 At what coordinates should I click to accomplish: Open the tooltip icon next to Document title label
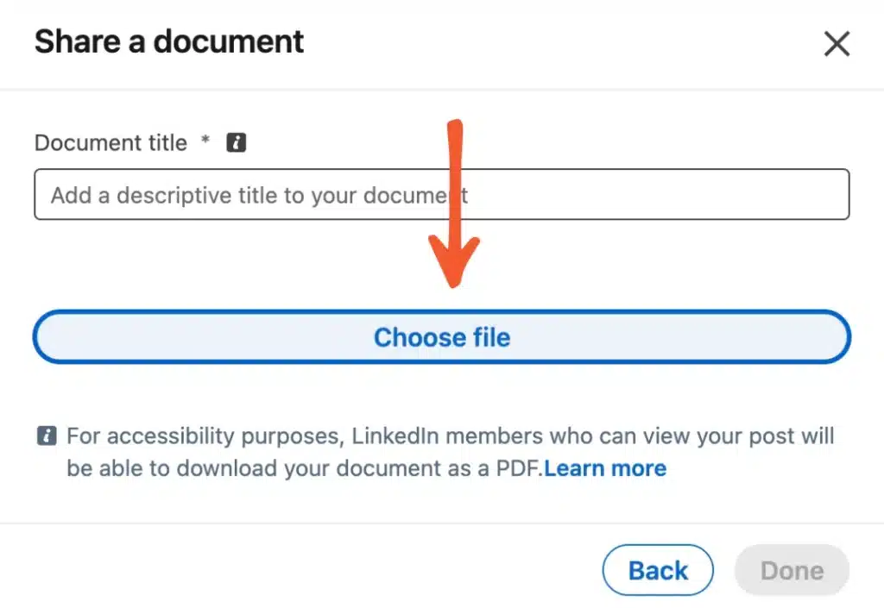(x=235, y=142)
